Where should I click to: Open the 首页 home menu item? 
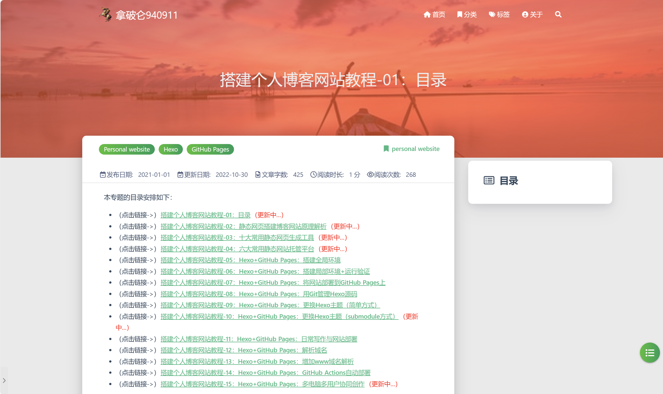[434, 14]
